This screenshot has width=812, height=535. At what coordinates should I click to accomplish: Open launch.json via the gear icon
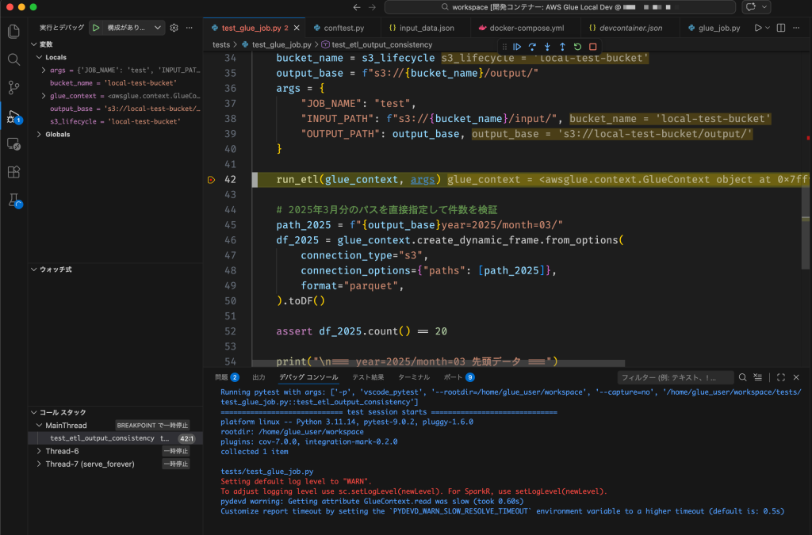174,28
